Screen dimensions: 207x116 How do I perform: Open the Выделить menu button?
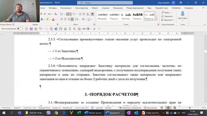168,20
